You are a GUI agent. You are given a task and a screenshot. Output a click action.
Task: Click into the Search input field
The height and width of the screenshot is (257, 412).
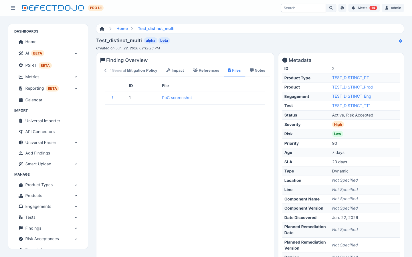(x=303, y=8)
